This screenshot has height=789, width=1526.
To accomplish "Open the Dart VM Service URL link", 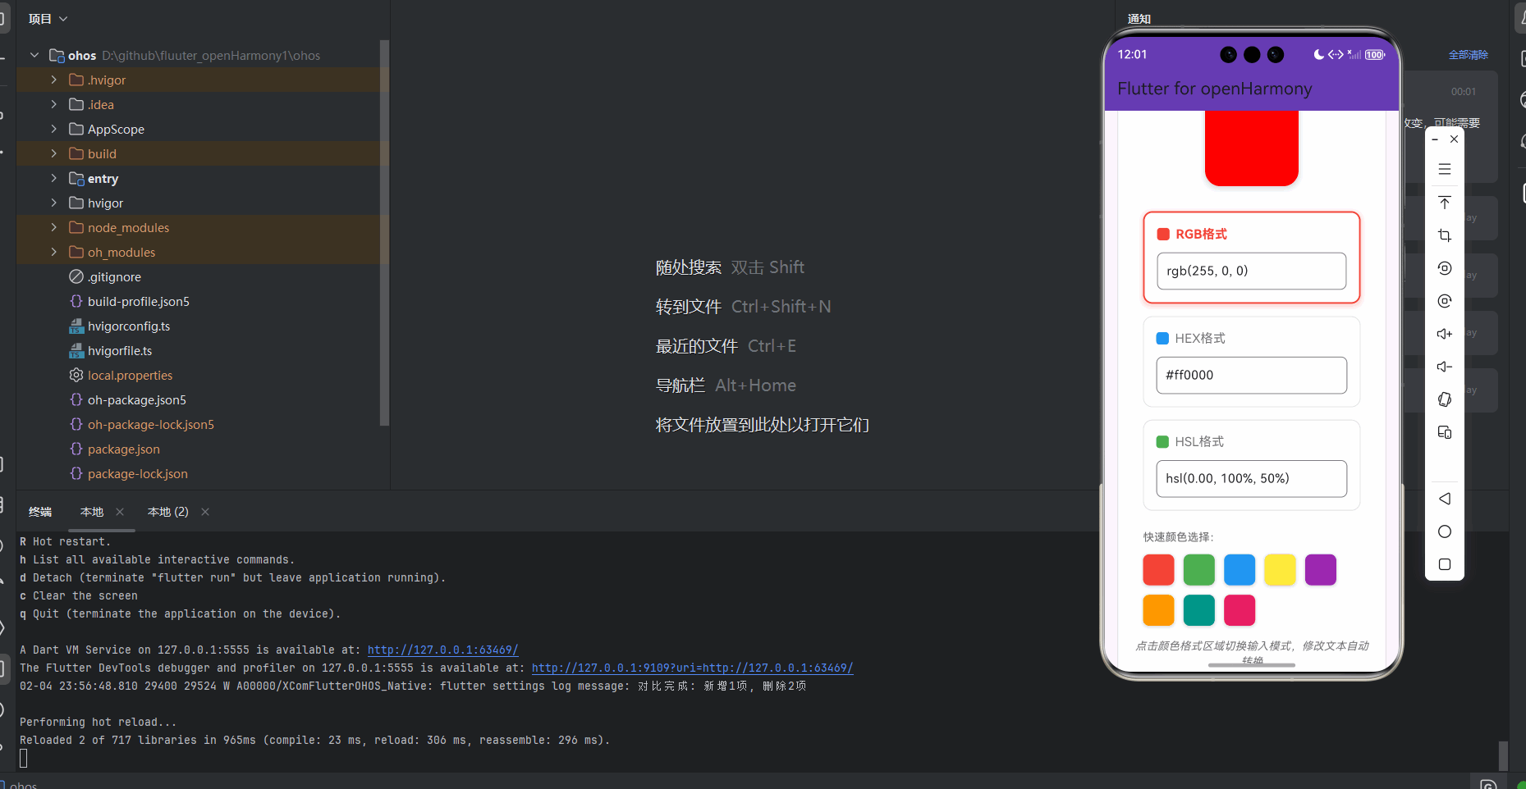I will click(442, 650).
